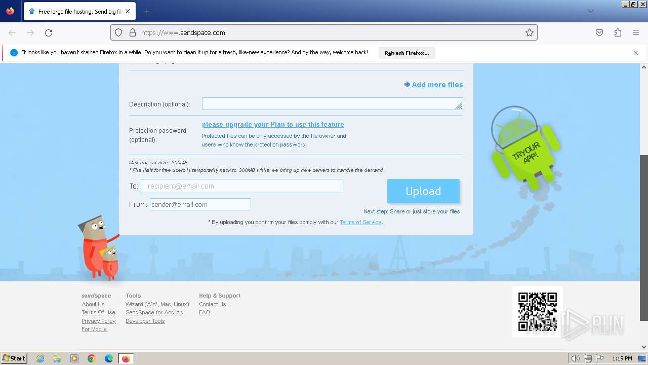Screen dimensions: 648x365
Task: Open Action Center flag tray icon
Action: (600, 358)
